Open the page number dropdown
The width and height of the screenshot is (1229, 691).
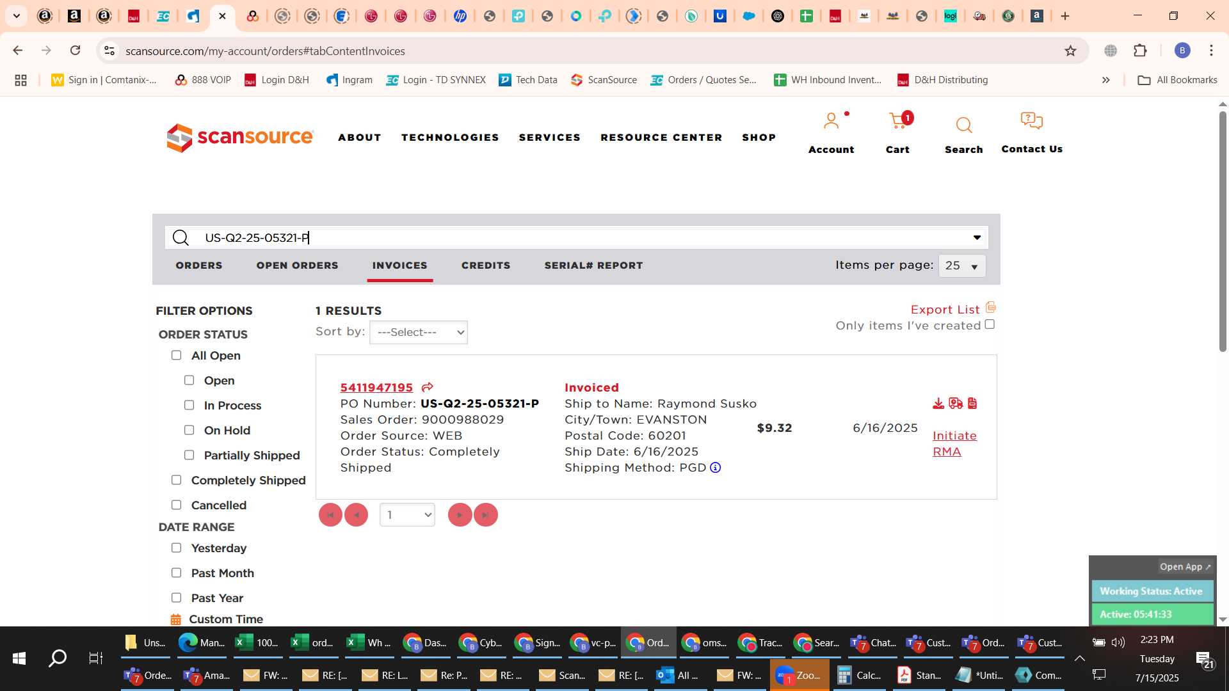(407, 515)
